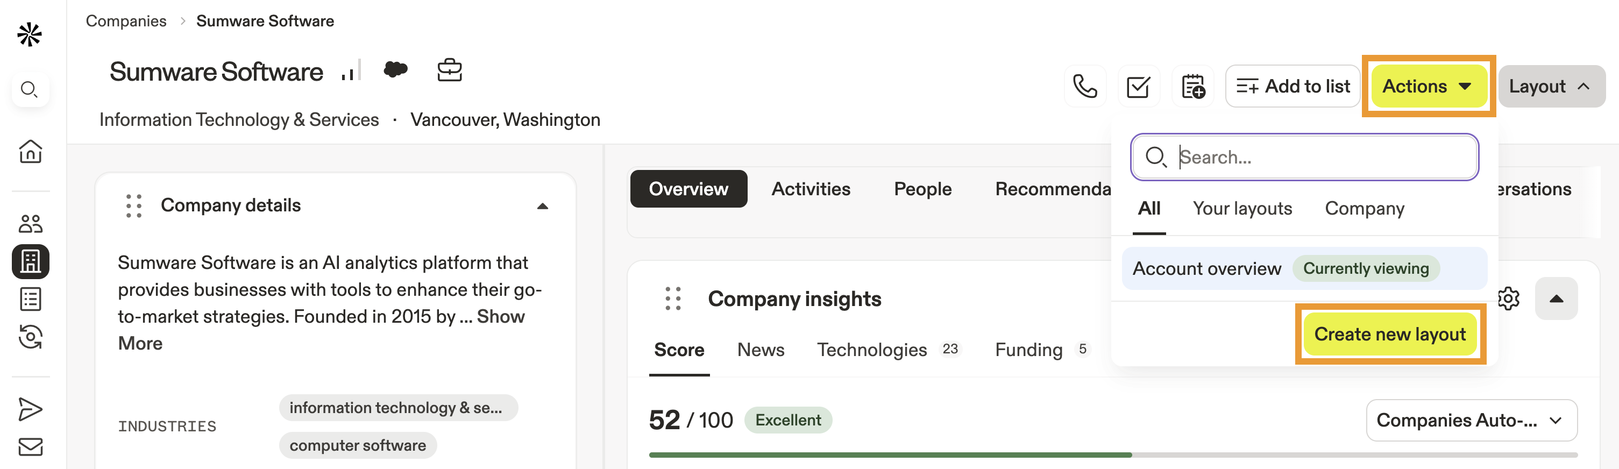Click the Add to list button
This screenshot has width=1619, height=469.
pyautogui.click(x=1293, y=86)
